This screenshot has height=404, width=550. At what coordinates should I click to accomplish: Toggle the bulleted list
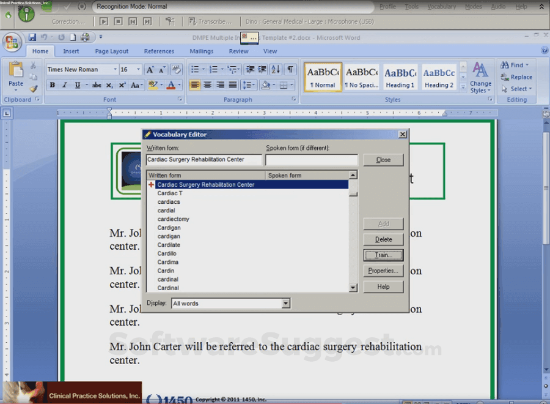pyautogui.click(x=194, y=69)
